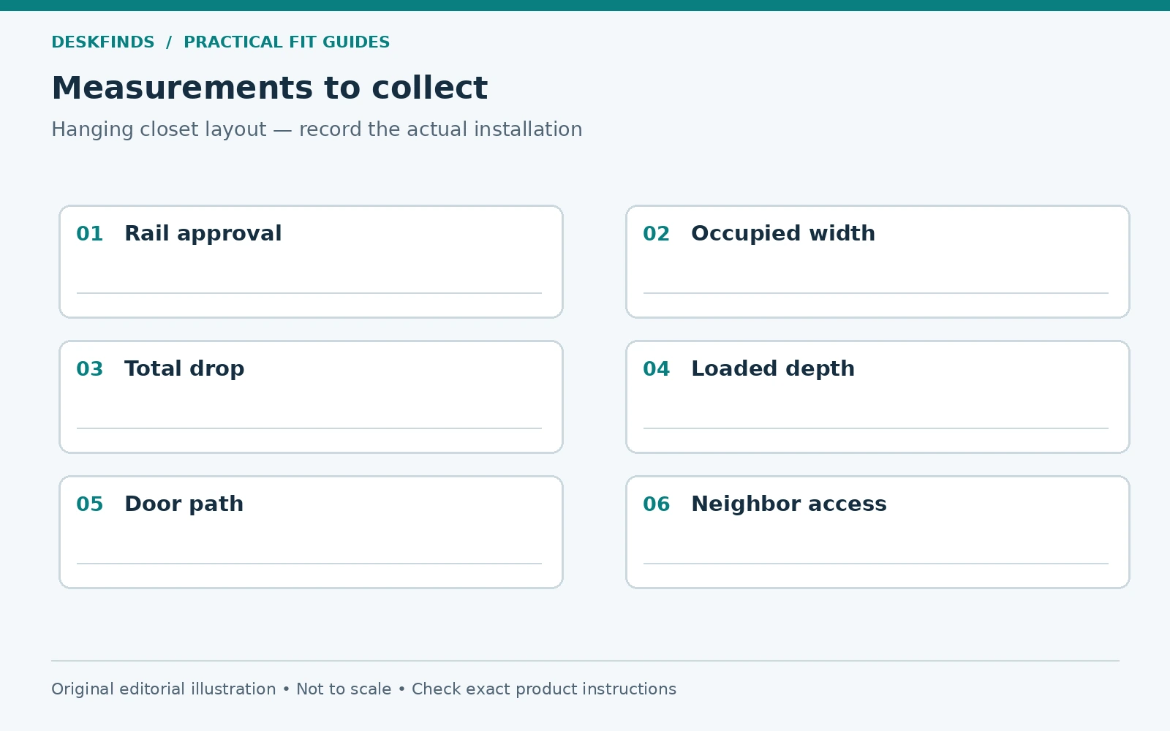The width and height of the screenshot is (1170, 731).
Task: Select the "Occupied width" card title
Action: click(783, 234)
